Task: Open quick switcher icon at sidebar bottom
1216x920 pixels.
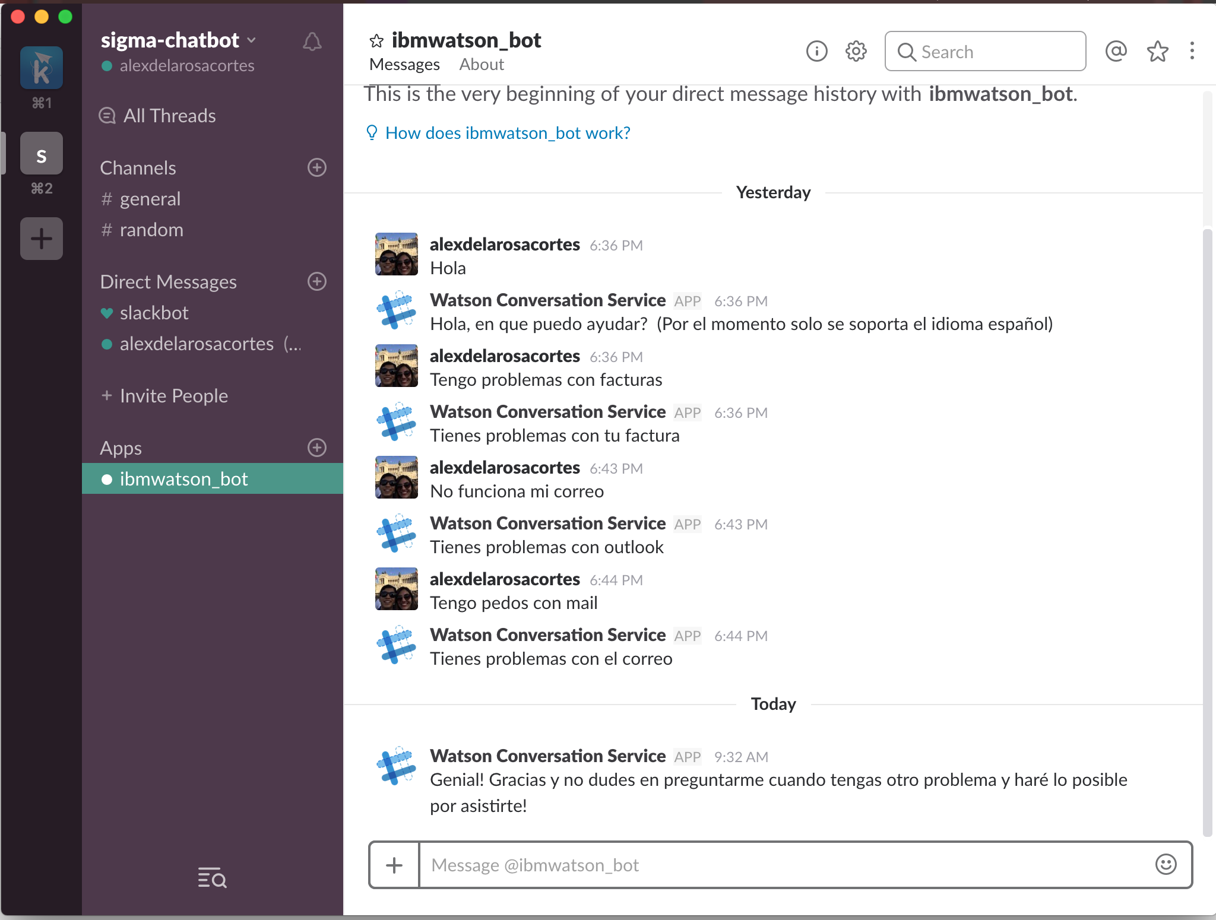Action: click(x=212, y=877)
